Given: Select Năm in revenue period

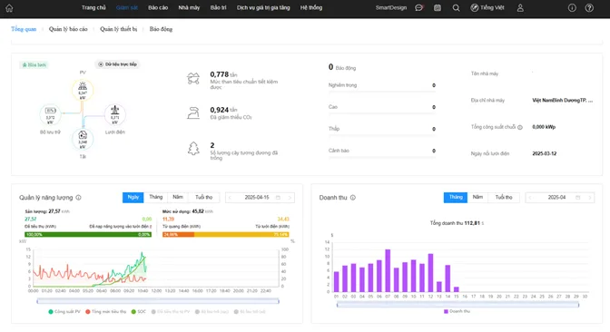Looking at the screenshot, I should click(477, 197).
